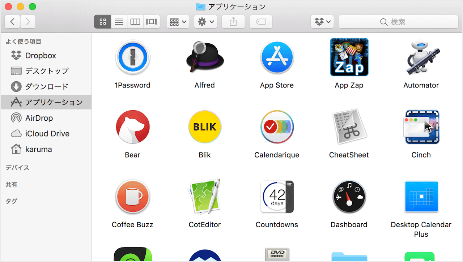Click the App Zap name label
Image resolution: width=463 pixels, height=262 pixels.
click(x=349, y=85)
